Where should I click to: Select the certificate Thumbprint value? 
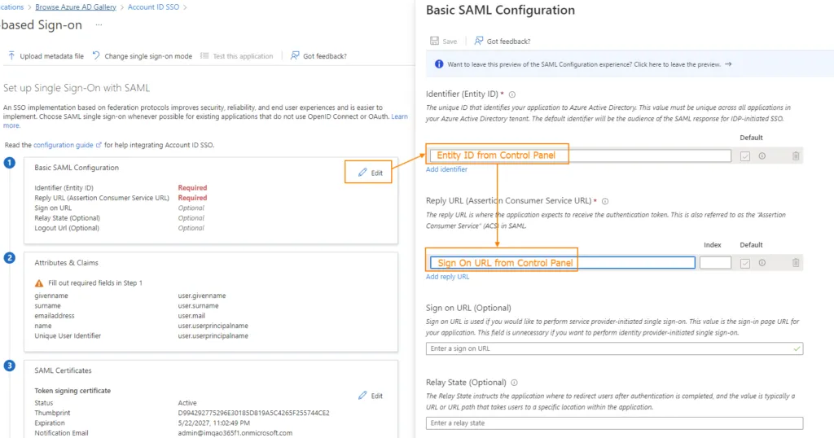[x=254, y=413]
